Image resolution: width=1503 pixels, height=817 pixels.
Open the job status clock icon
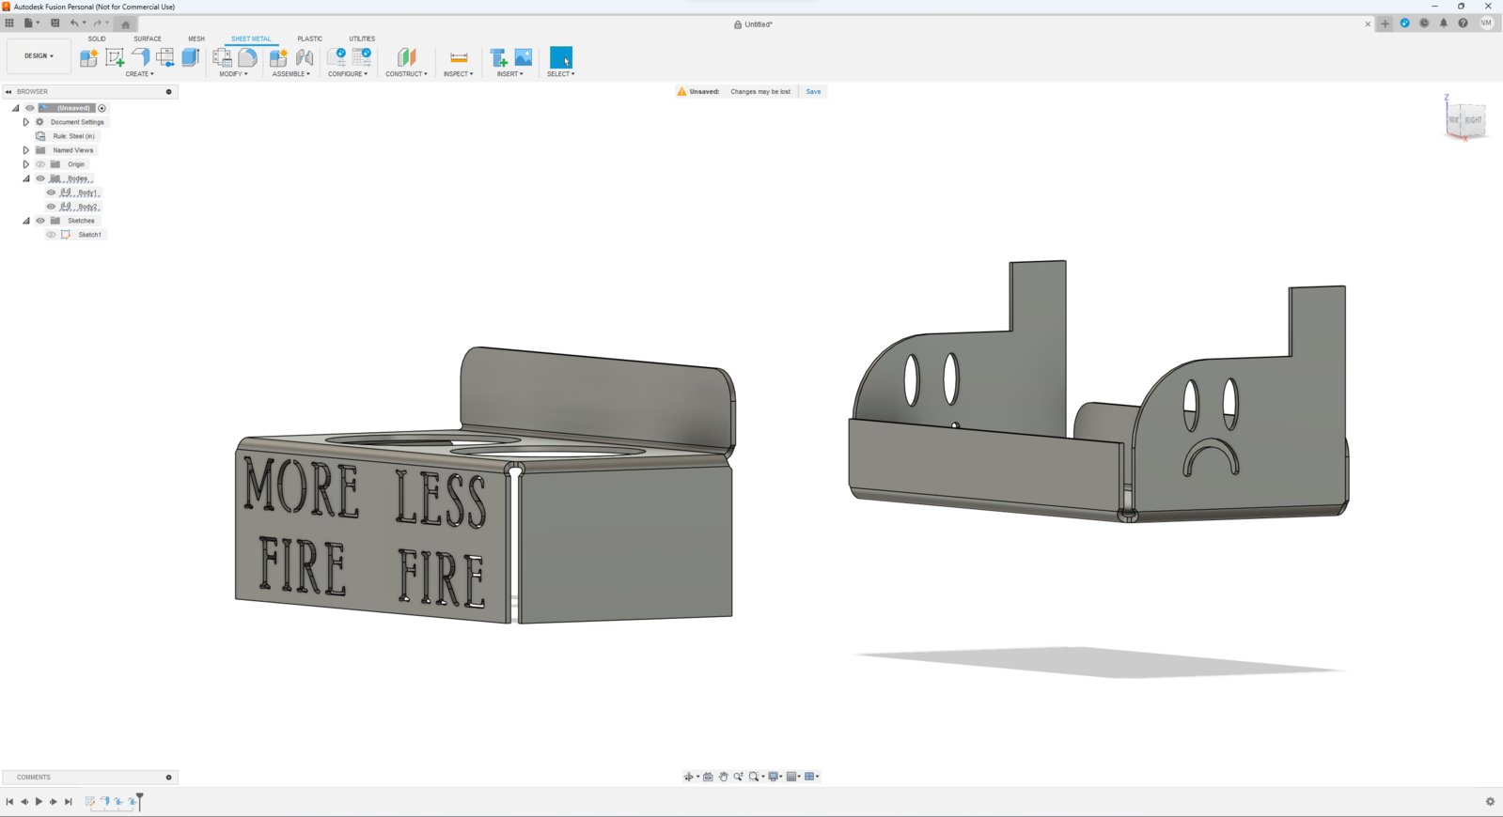point(1424,23)
